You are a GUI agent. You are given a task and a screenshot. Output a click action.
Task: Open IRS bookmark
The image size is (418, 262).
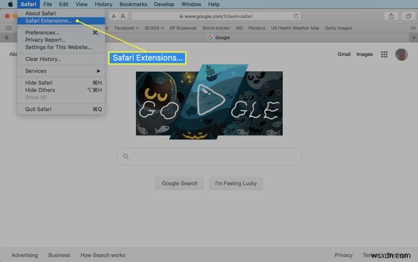tap(239, 28)
